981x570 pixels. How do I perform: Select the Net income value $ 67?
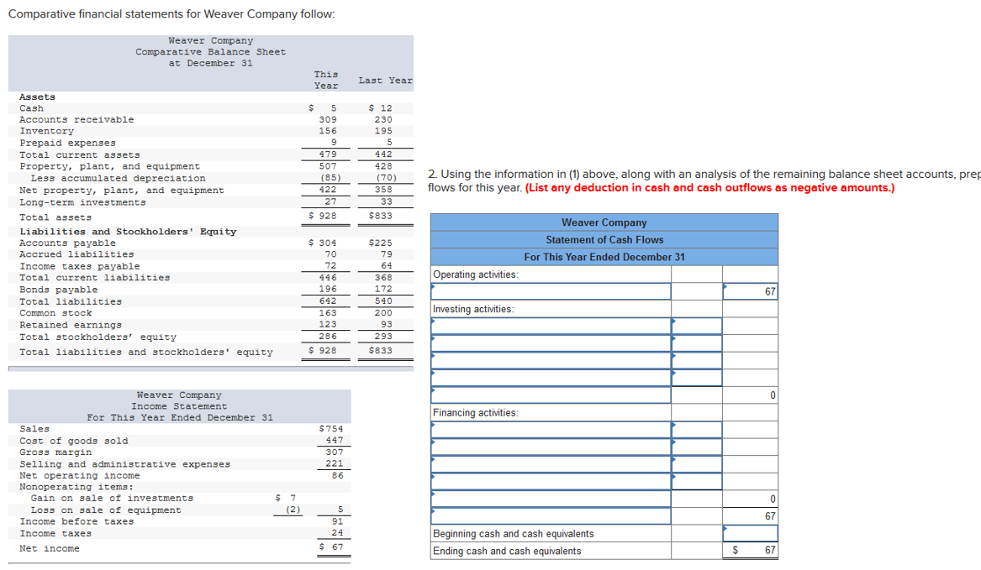pyautogui.click(x=331, y=546)
